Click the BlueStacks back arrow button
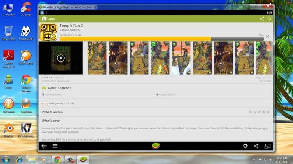293x164 pixels. point(44,146)
